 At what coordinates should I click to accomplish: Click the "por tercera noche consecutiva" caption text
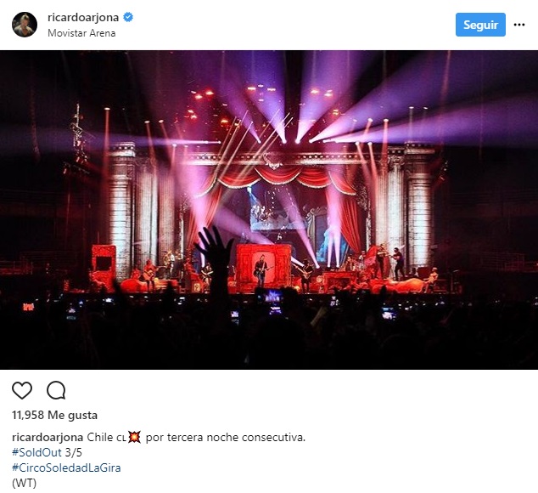tap(225, 438)
